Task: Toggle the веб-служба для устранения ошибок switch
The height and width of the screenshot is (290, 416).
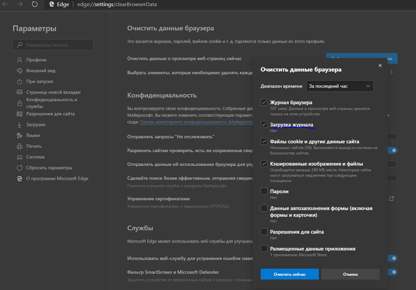Action: click(392, 258)
